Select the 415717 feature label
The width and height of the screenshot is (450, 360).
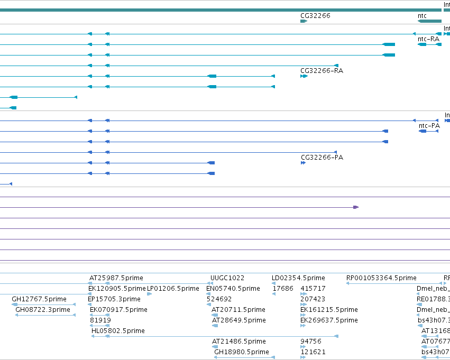pyautogui.click(x=313, y=289)
